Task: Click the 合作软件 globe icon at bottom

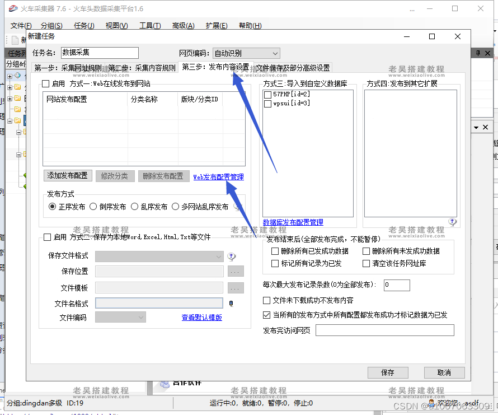Action: point(165,384)
